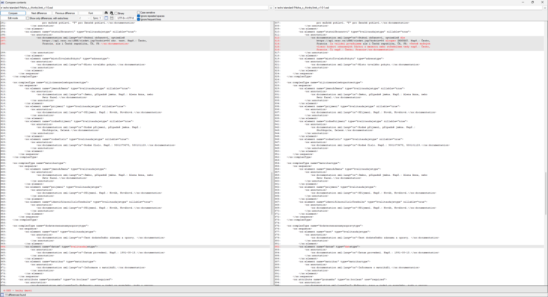Minimize the Compare contents window

(x=523, y=2)
